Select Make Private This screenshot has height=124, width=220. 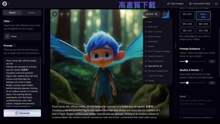(x=157, y=37)
